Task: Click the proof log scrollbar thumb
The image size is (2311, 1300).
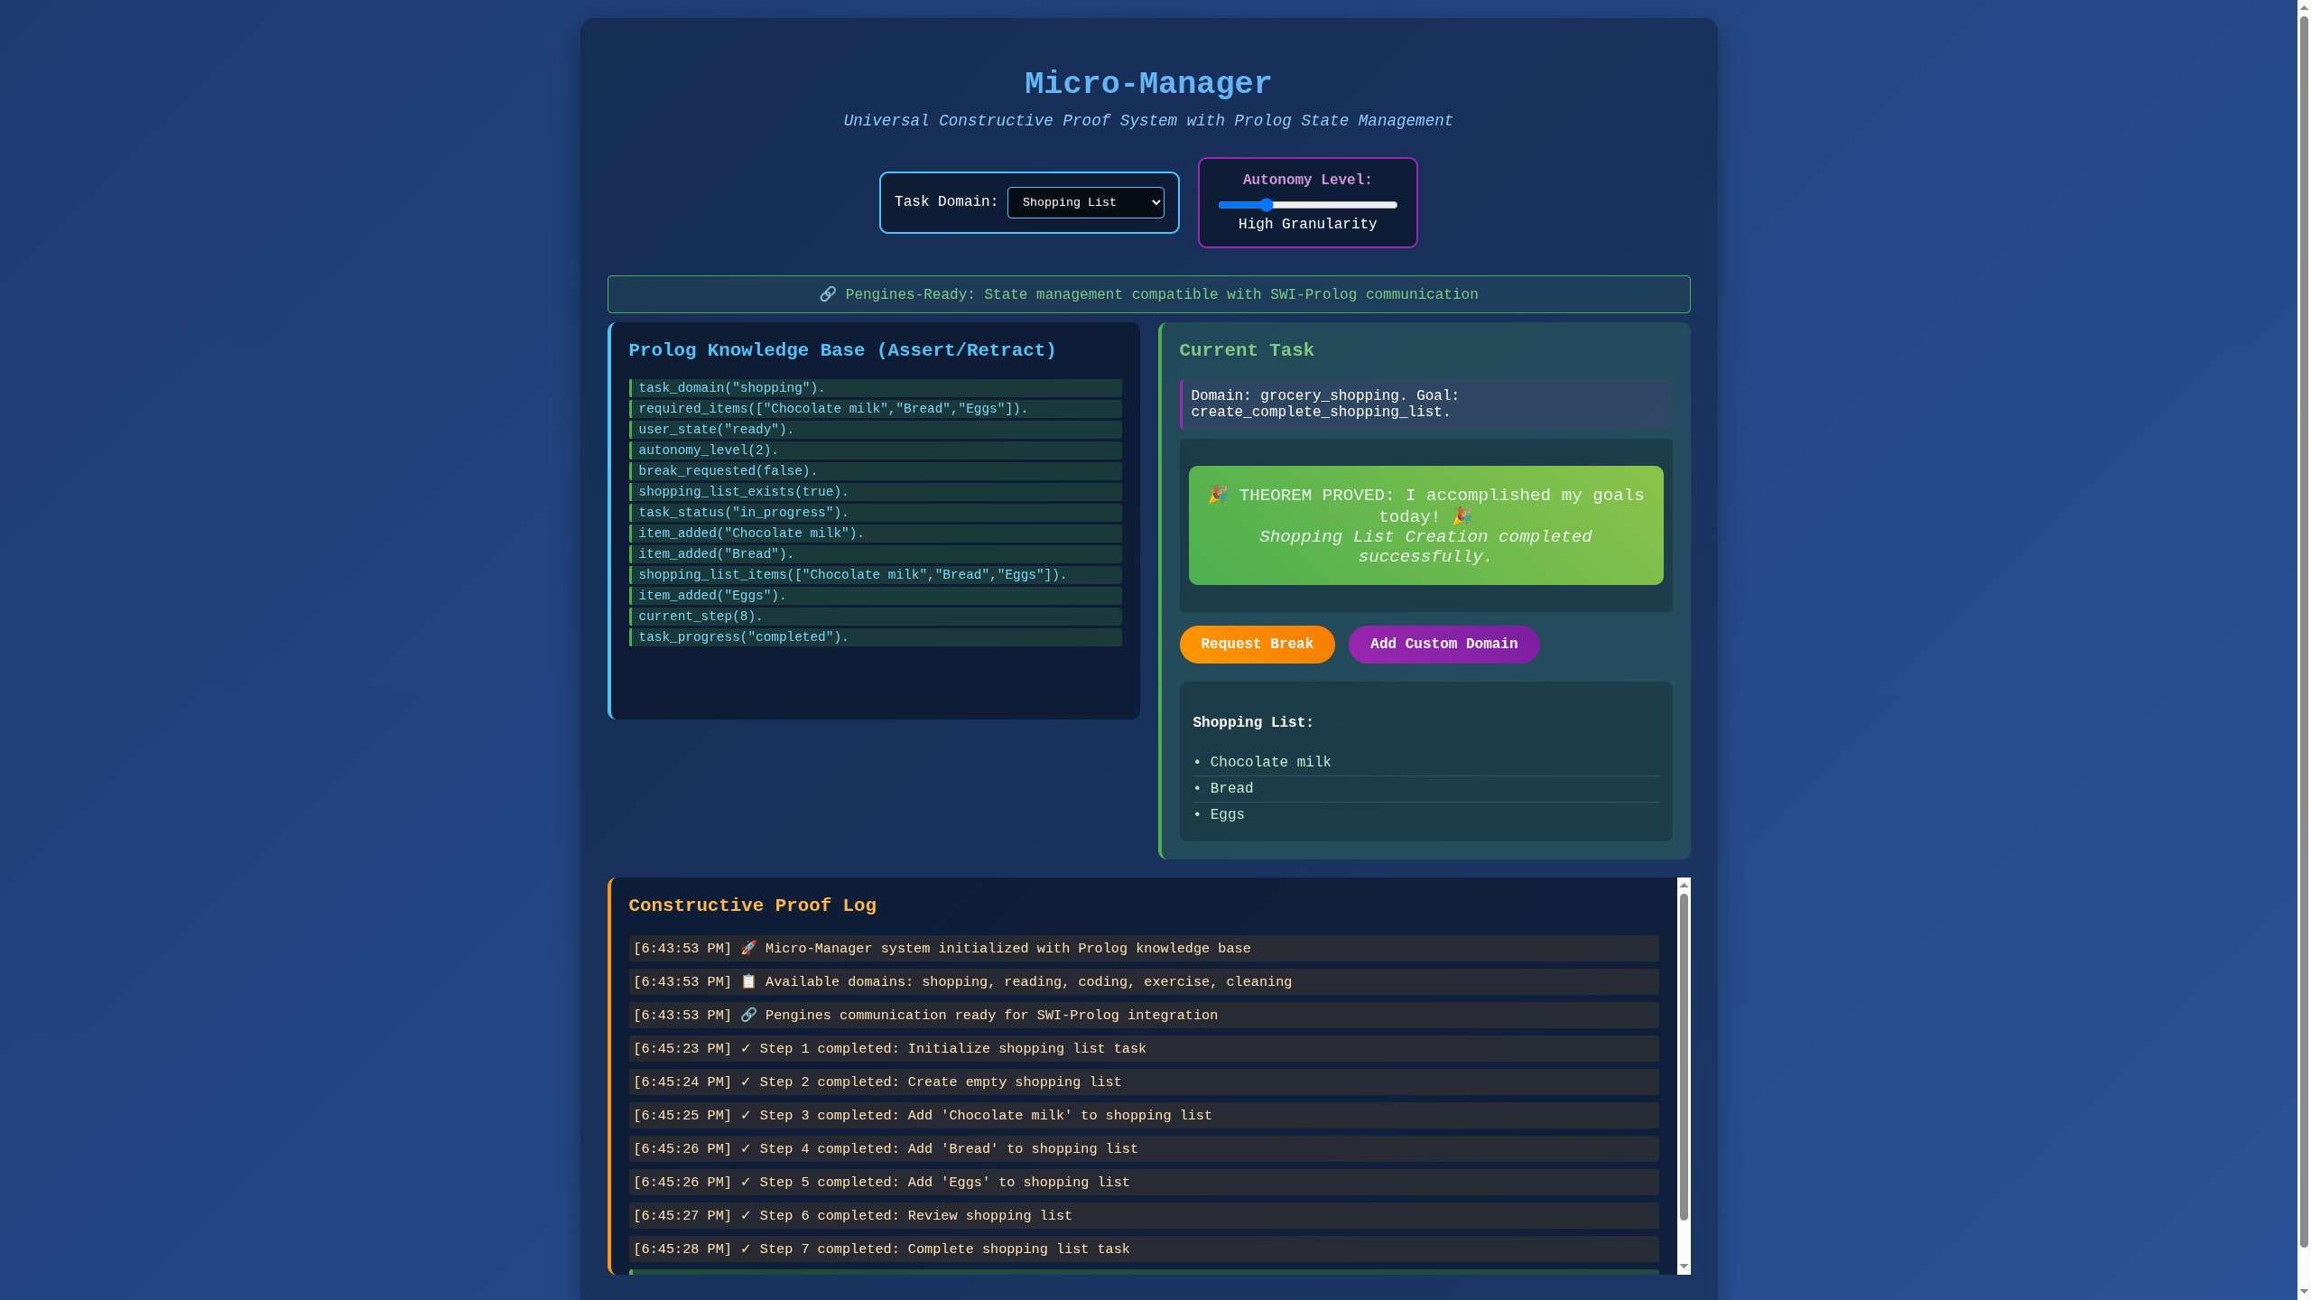Action: click(1684, 1056)
